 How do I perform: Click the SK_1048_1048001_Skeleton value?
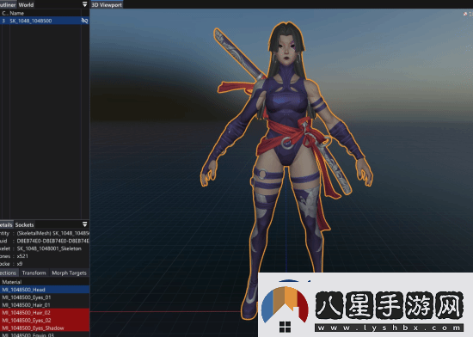(49, 248)
